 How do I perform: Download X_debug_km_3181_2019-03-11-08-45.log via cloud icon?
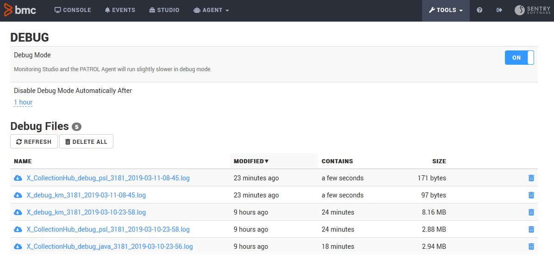(18, 195)
